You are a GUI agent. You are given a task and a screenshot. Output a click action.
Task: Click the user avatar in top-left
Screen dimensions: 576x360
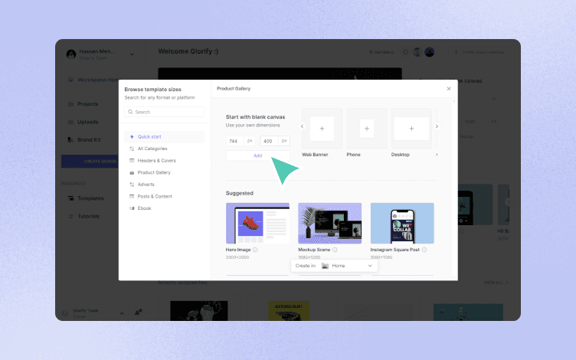[x=71, y=54]
